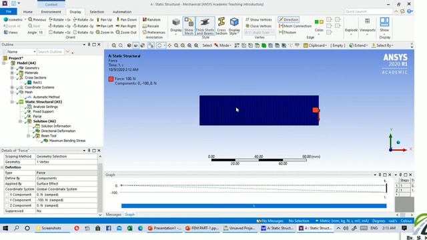Switch to the Messages tab
427x240 pixels.
(113, 215)
